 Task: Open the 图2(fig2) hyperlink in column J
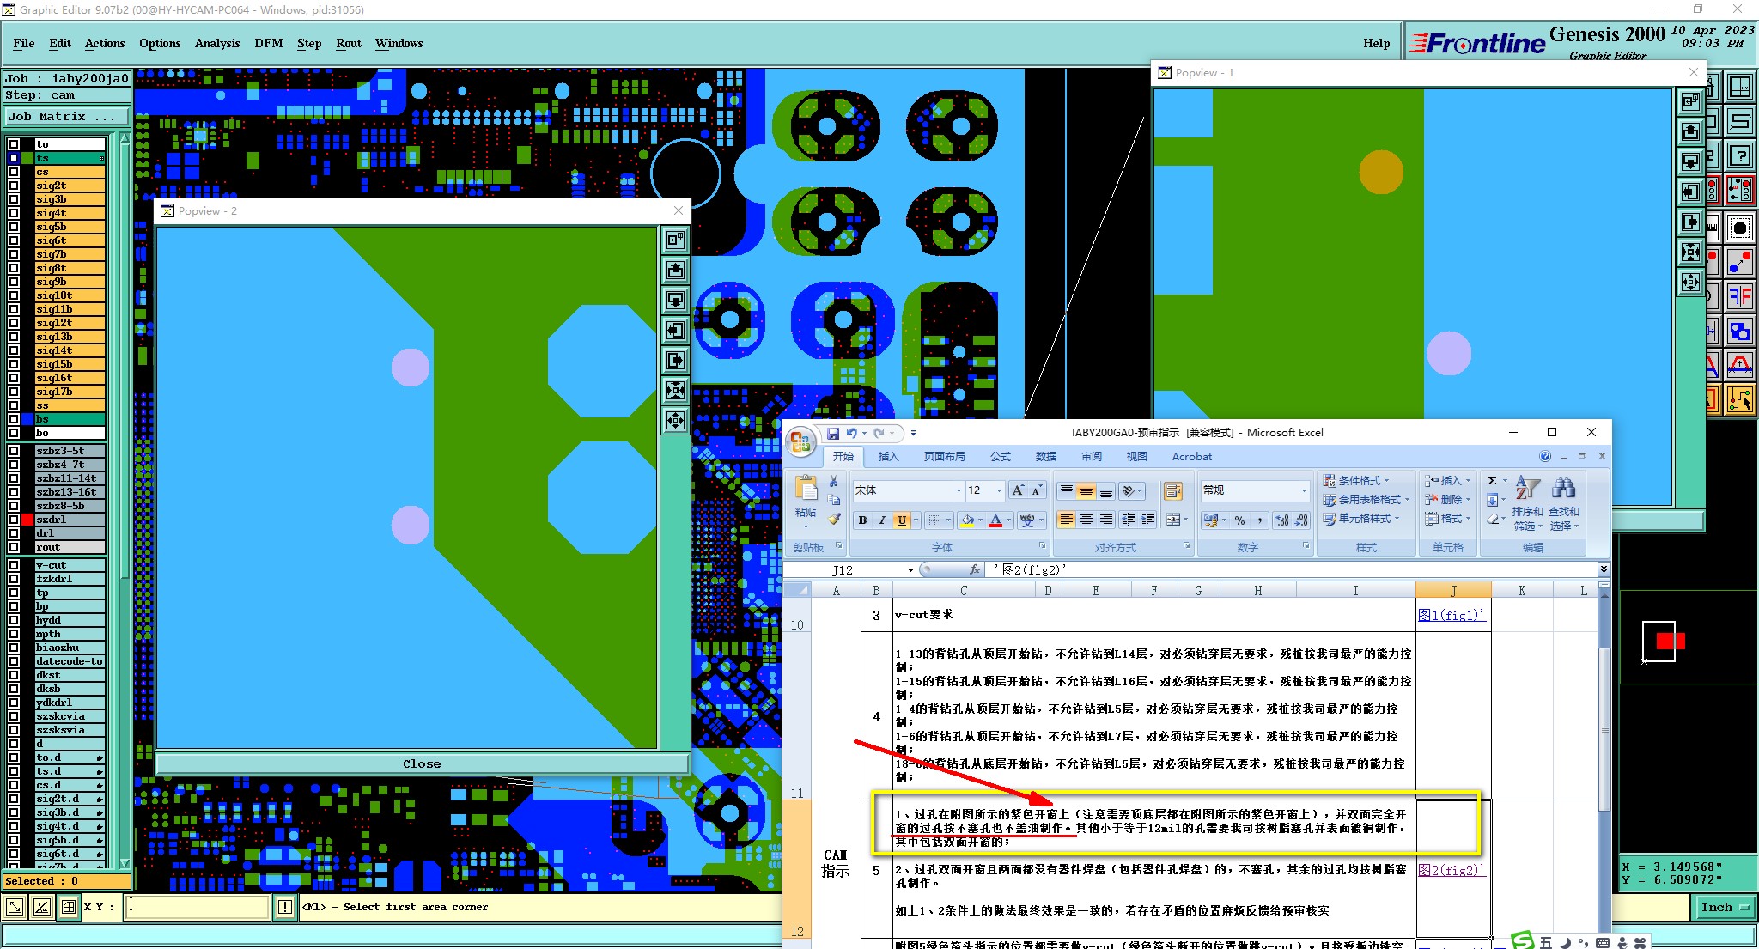(1451, 870)
